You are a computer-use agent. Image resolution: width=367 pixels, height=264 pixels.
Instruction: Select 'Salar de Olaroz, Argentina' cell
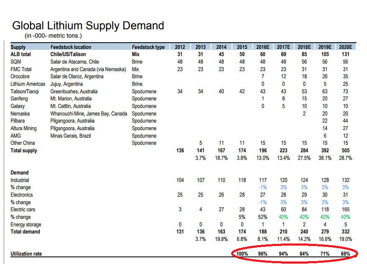77,77
